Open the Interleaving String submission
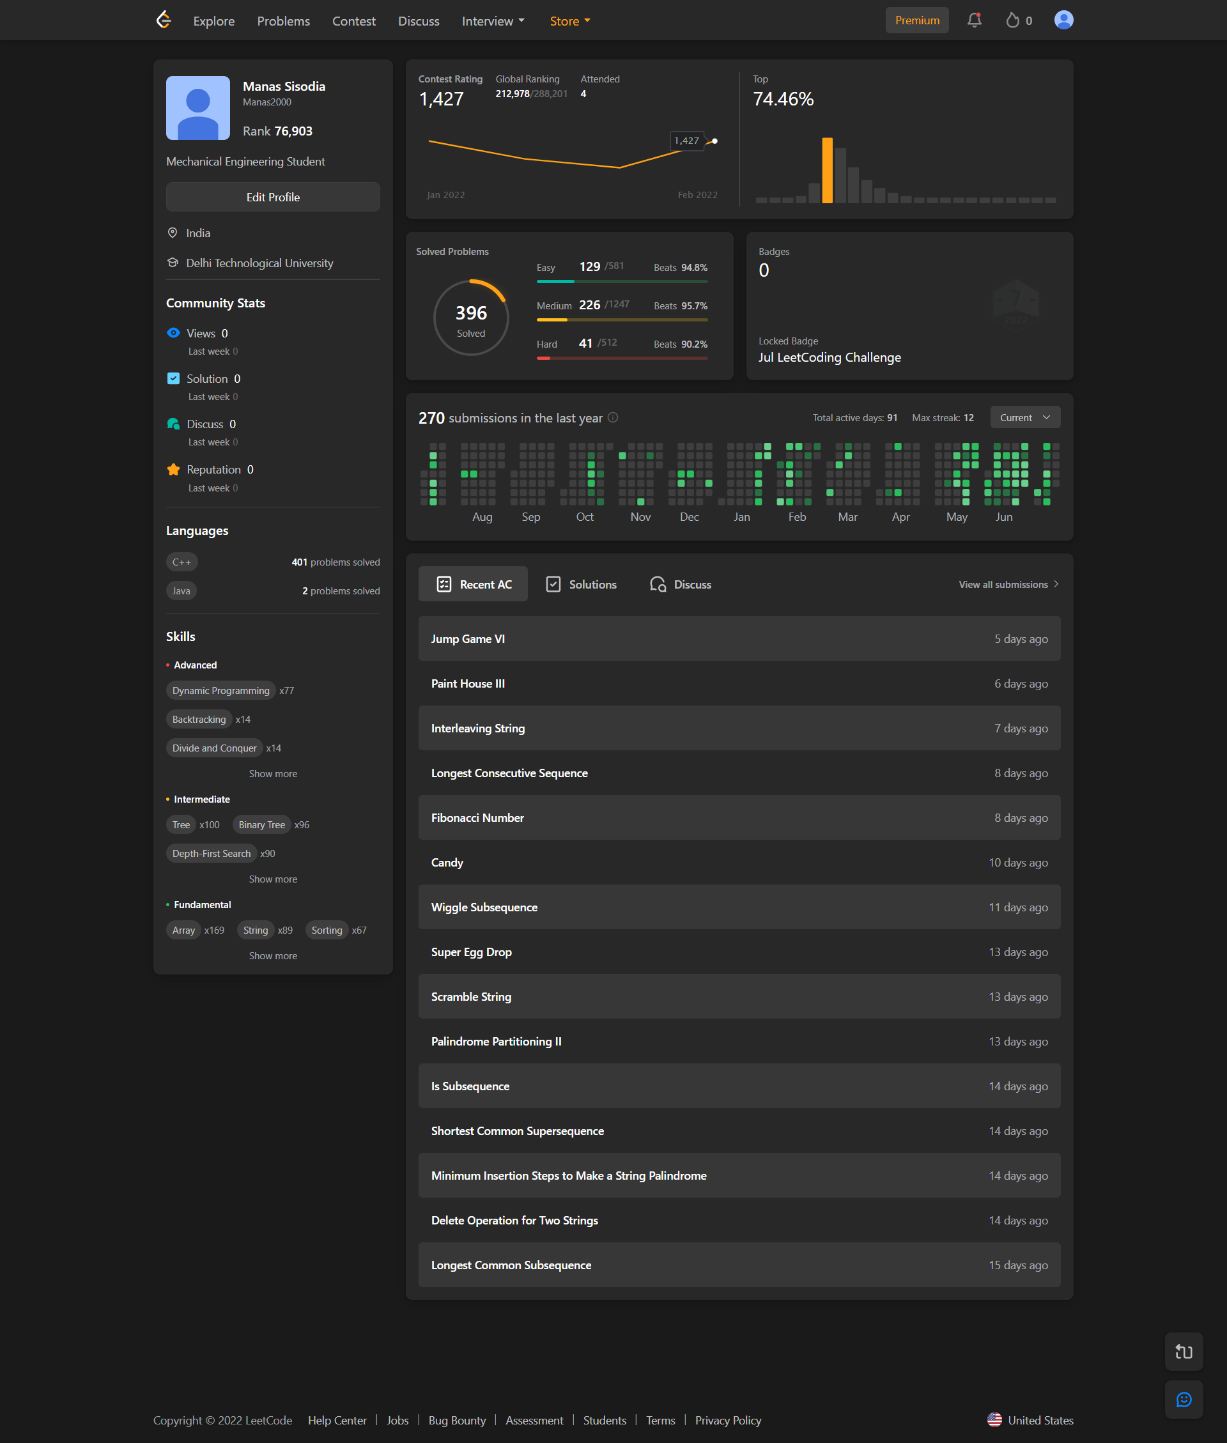 coord(739,728)
